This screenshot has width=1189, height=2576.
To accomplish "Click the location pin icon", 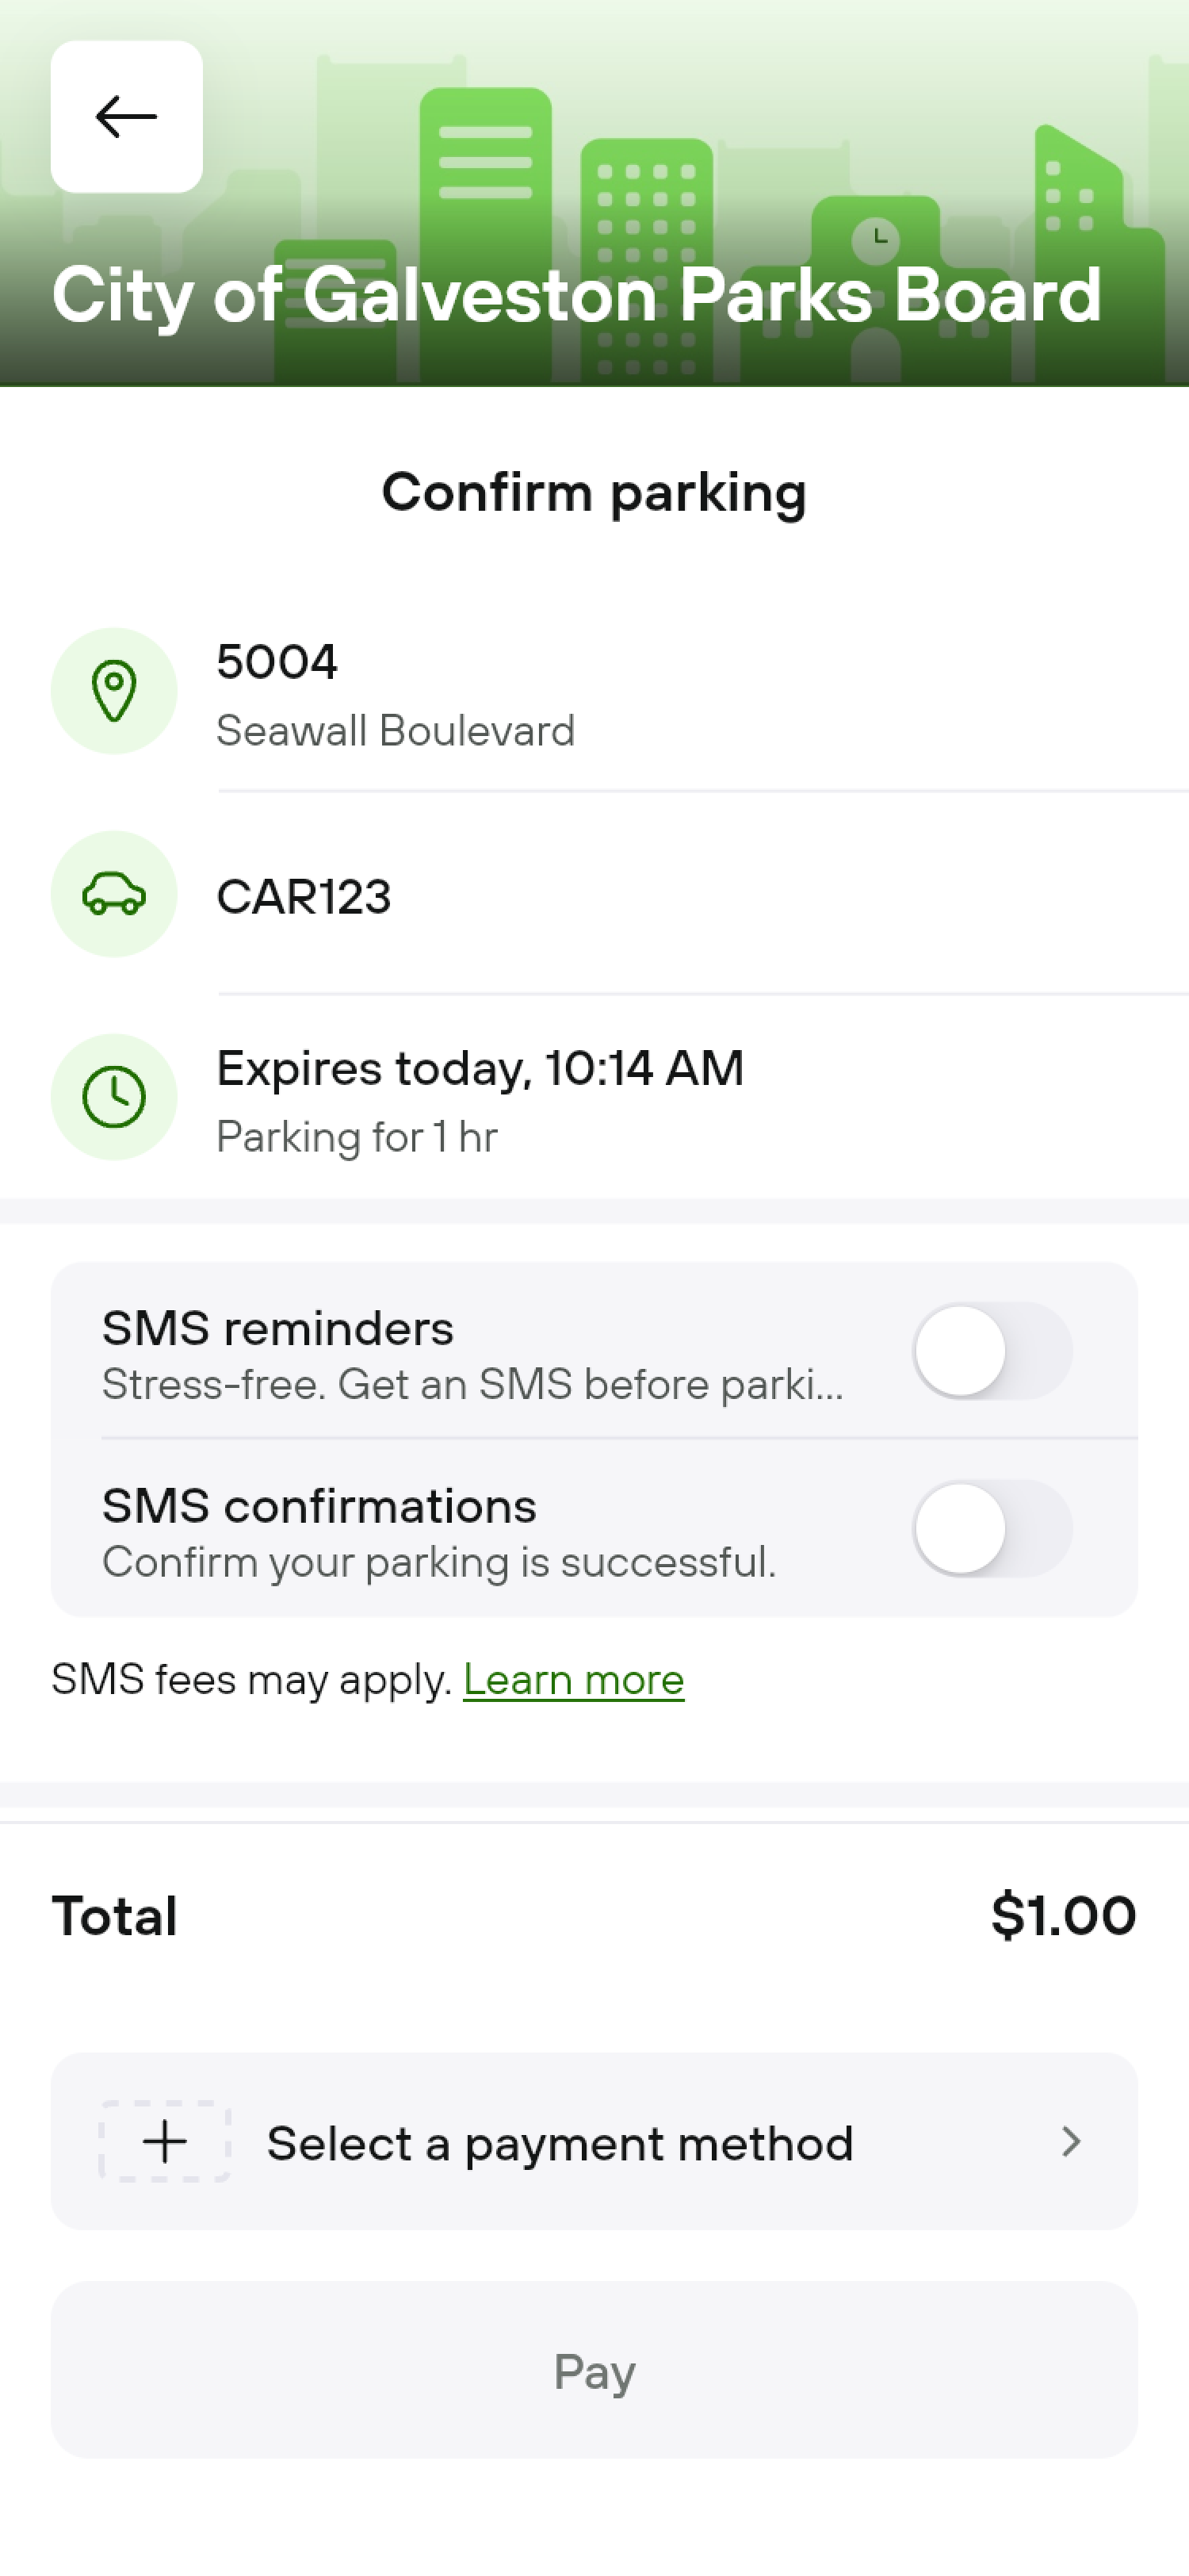I will [x=114, y=691].
